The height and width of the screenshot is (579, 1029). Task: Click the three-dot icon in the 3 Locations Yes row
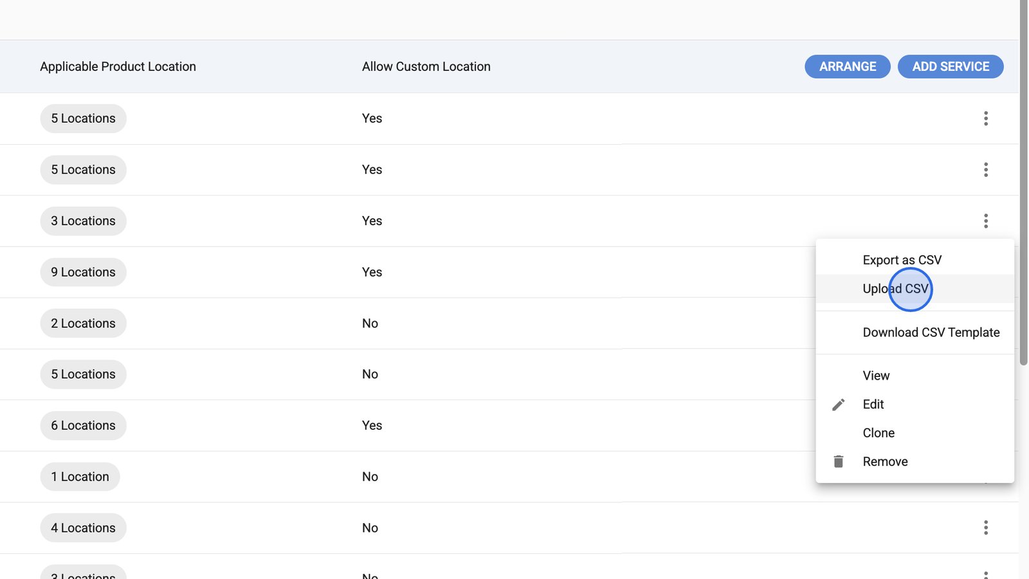pyautogui.click(x=985, y=221)
